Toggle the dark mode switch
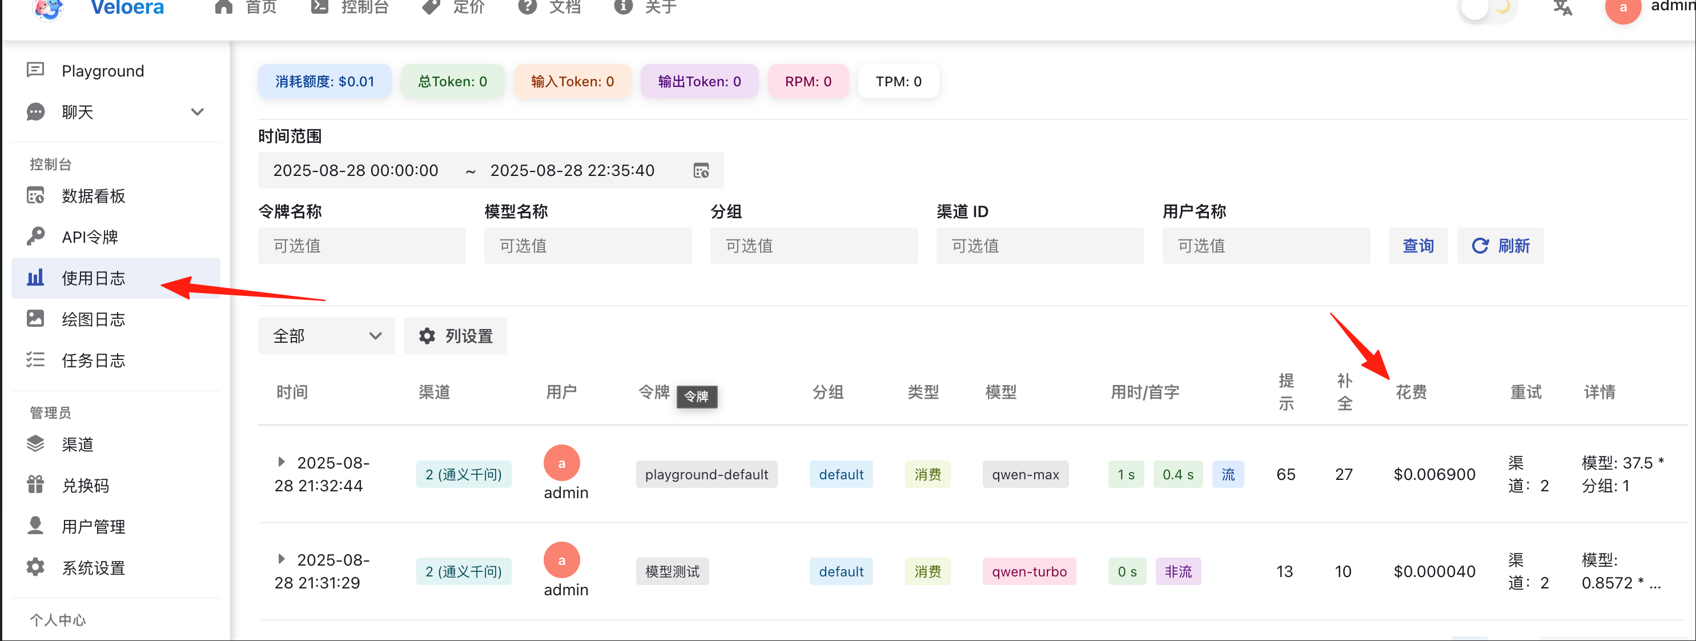Image resolution: width=1696 pixels, height=641 pixels. point(1488,8)
